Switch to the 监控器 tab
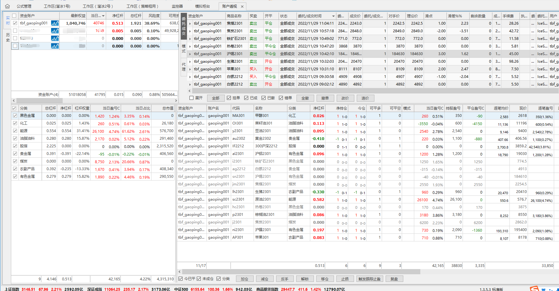The height and width of the screenshot is (291, 559). coord(177,6)
